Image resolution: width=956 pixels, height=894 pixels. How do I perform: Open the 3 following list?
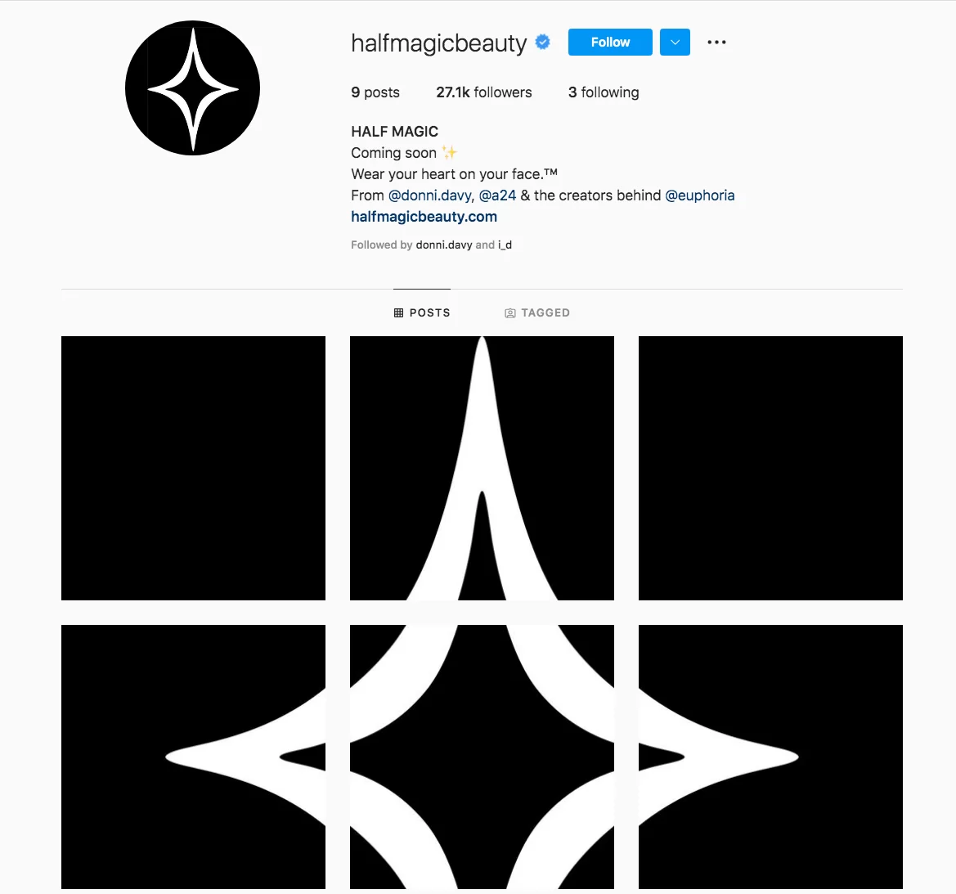click(604, 92)
